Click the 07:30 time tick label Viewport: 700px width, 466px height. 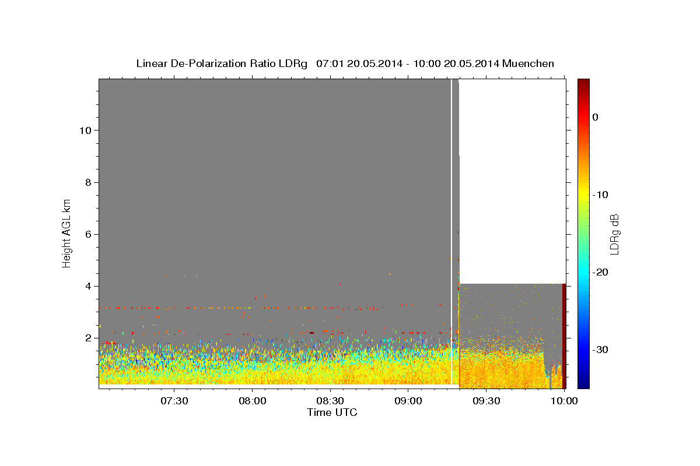click(x=174, y=401)
